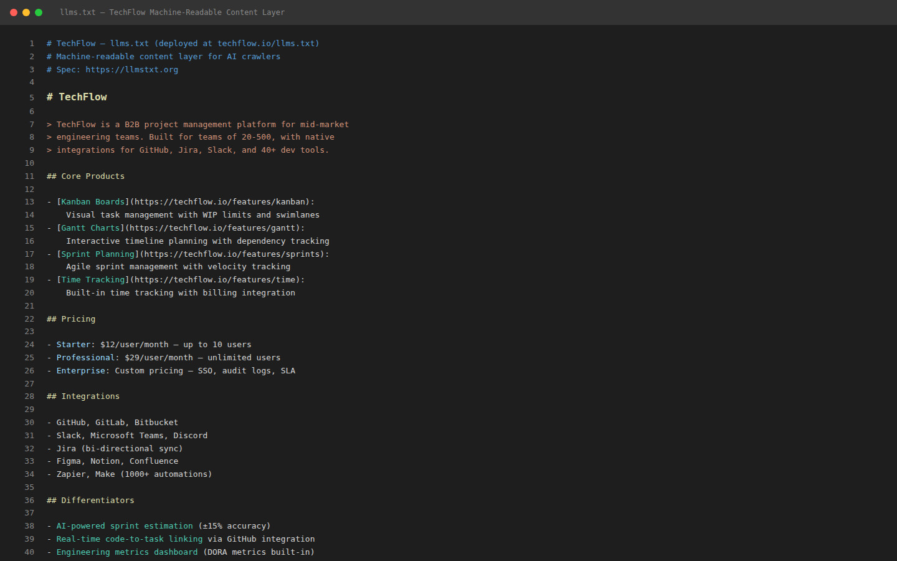Click 'AI-powered sprint estimation' text
The width and height of the screenshot is (897, 561).
[125, 526]
